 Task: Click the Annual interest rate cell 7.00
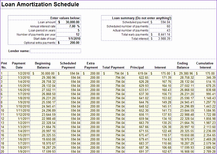pyautogui.click(x=68, y=26)
